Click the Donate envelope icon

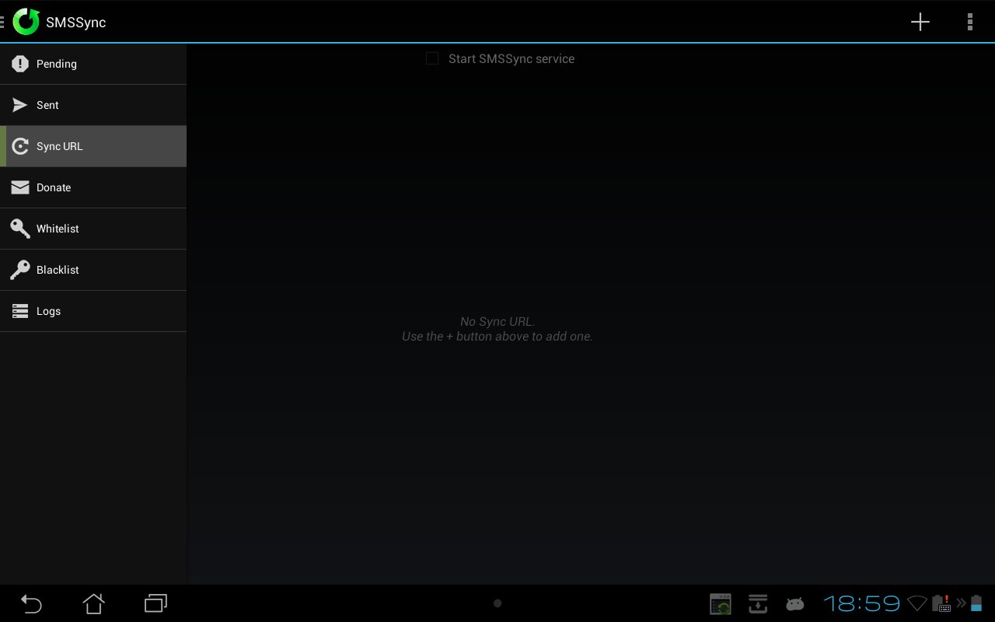tap(20, 187)
